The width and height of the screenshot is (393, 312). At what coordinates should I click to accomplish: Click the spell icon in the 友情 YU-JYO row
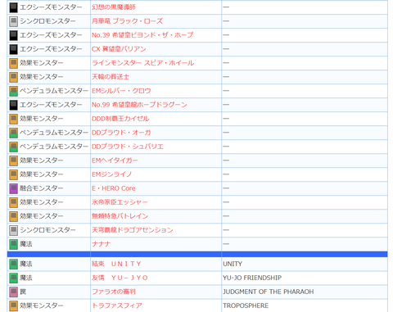click(13, 278)
